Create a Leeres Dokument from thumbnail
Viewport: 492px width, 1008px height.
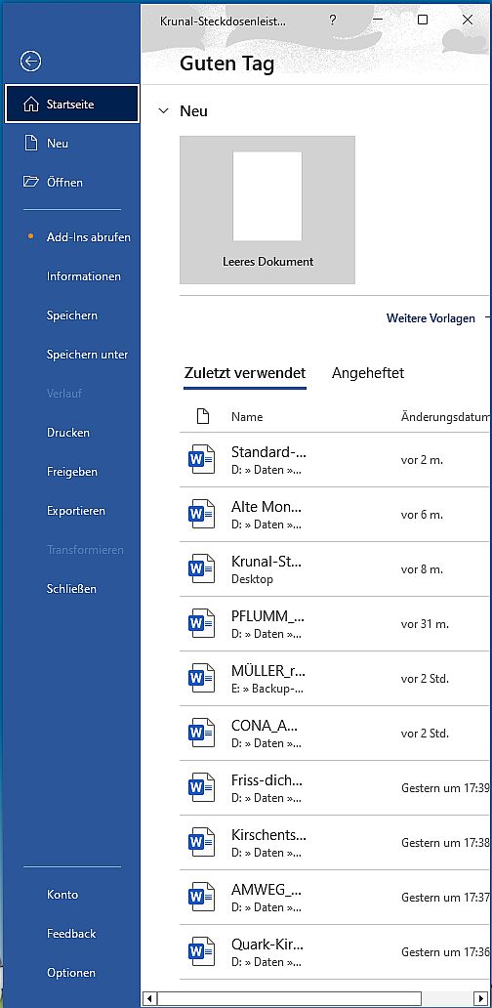point(267,210)
